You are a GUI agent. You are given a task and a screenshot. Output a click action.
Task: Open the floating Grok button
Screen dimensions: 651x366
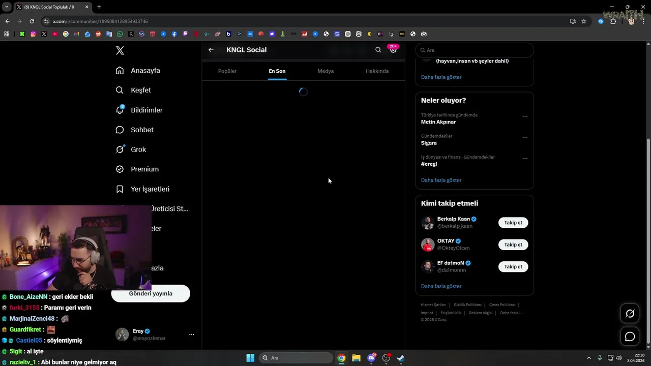coord(630,314)
